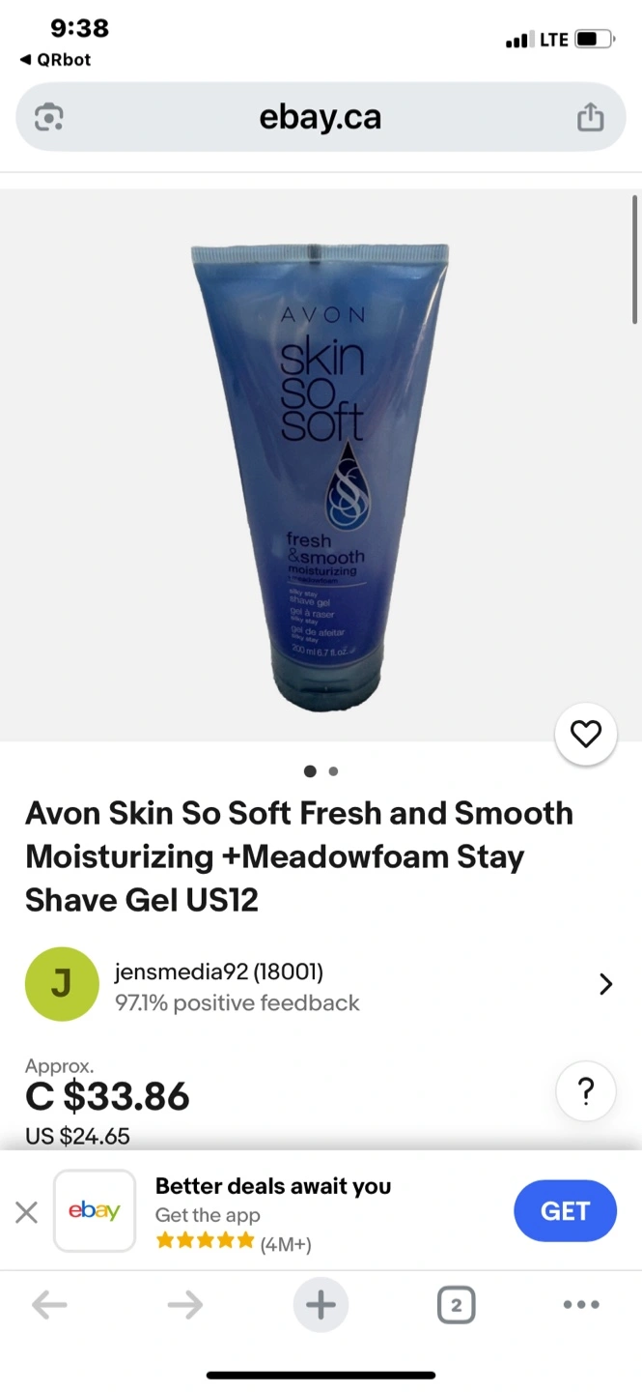The image size is (642, 1392).
Task: Tap the share icon in address bar
Action: pyautogui.click(x=590, y=117)
